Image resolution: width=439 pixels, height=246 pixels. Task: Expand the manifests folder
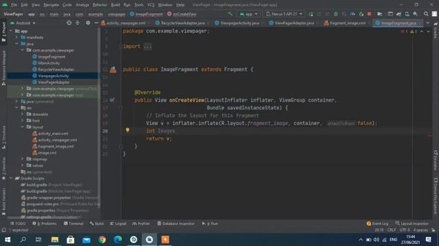click(x=16, y=38)
